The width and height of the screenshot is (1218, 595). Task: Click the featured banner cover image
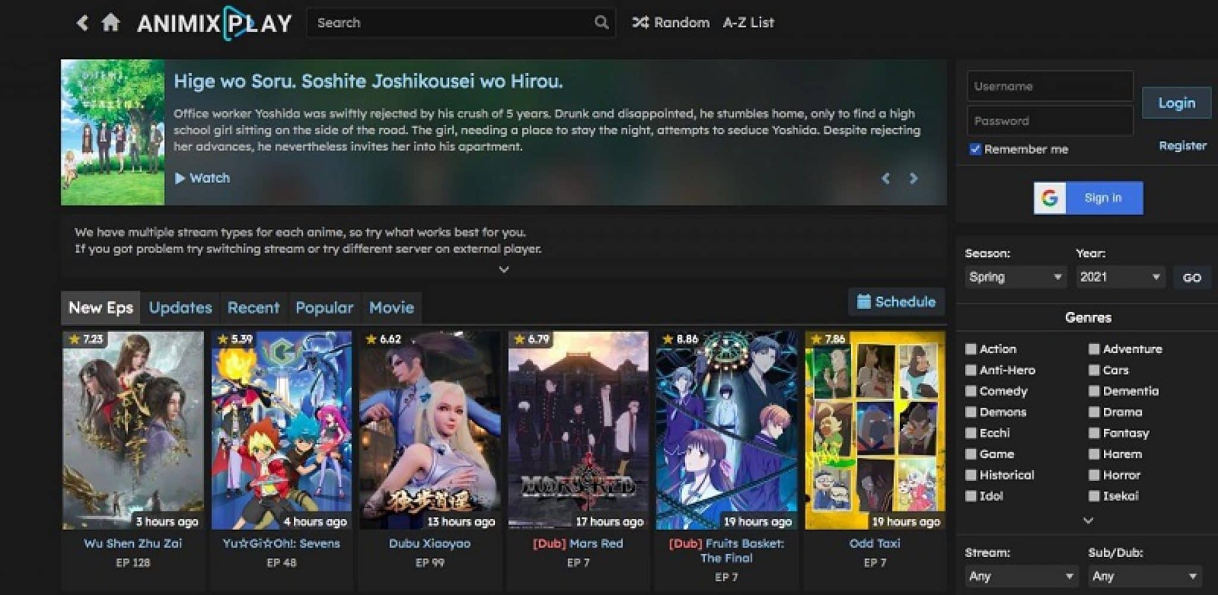113,132
